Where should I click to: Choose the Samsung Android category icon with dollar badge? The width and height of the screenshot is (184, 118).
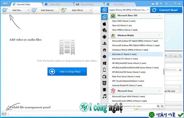(104, 30)
